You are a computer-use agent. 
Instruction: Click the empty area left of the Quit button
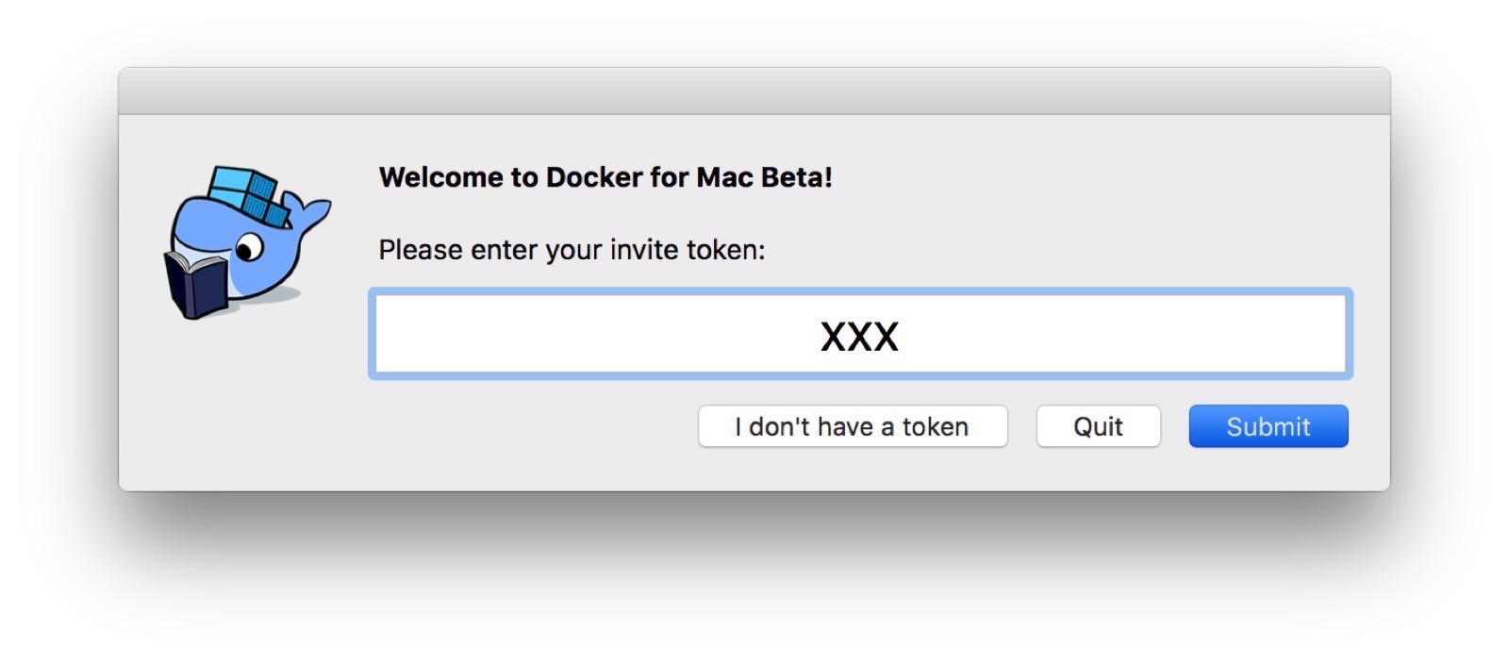(1023, 426)
